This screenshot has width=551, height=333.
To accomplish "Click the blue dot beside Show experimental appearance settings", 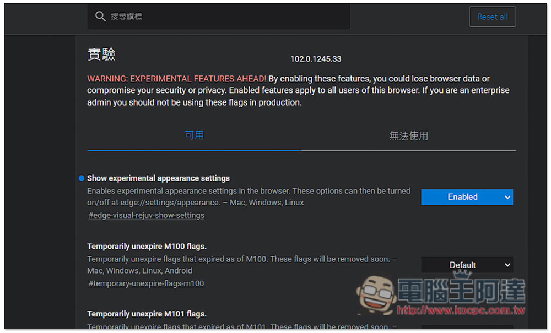I will 82,178.
